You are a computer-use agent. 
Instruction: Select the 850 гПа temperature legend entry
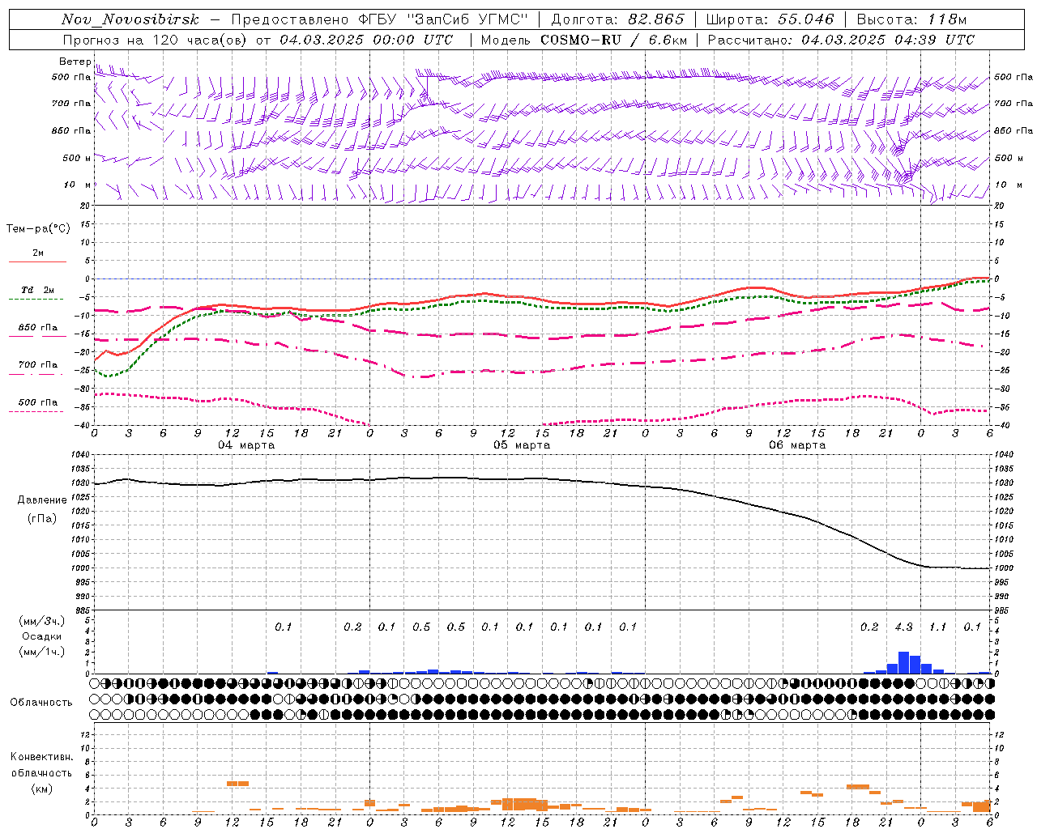pyautogui.click(x=37, y=332)
